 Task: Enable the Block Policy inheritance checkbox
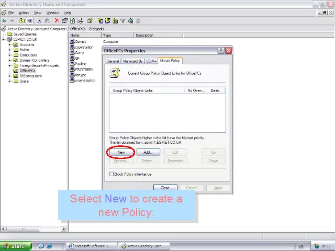pyautogui.click(x=111, y=174)
